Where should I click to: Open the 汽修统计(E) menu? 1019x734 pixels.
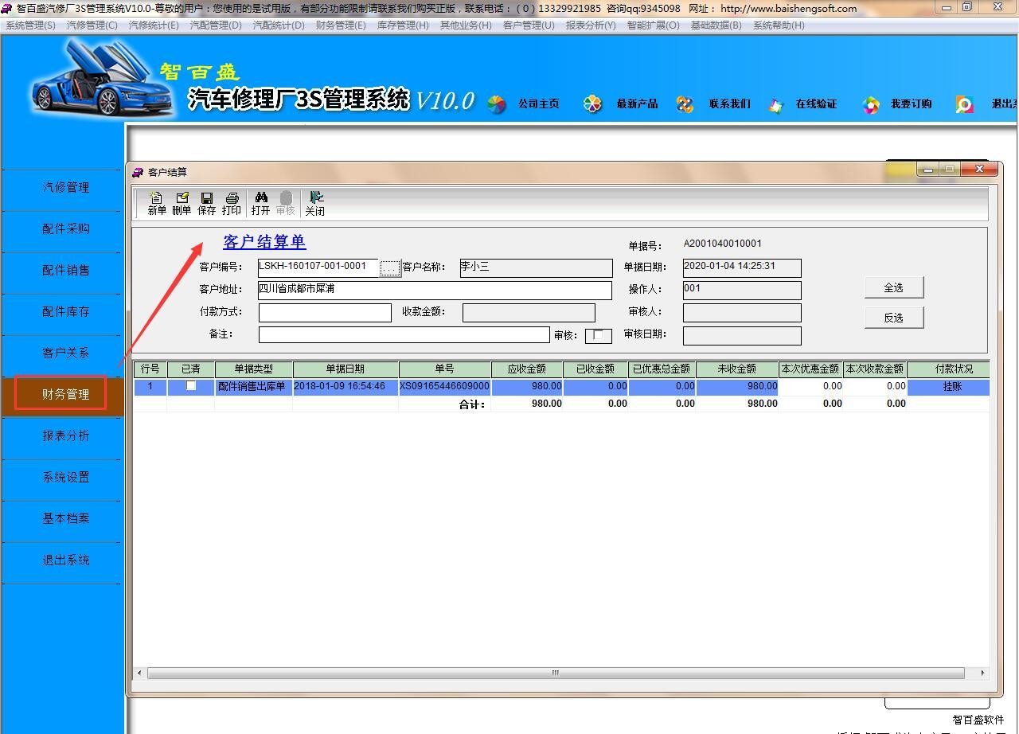154,25
